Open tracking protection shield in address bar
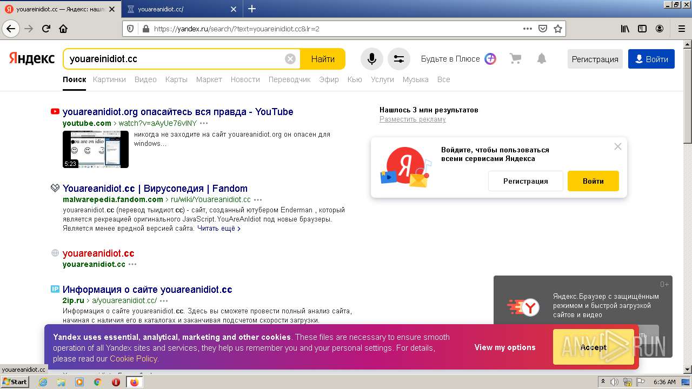 point(130,29)
